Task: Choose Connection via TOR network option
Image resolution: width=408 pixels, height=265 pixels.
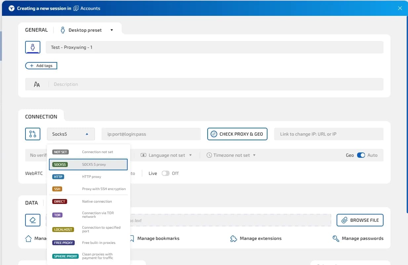Action: click(88, 215)
